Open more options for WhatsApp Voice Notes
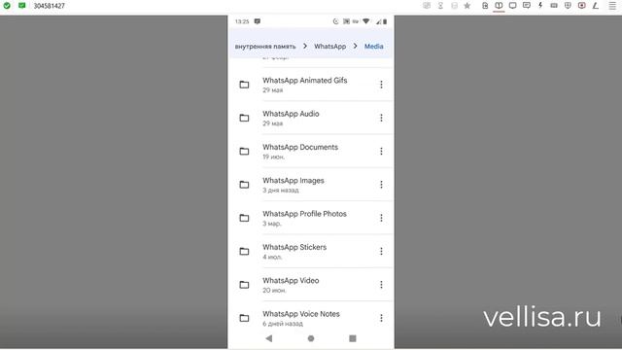Image resolution: width=622 pixels, height=350 pixels. point(381,318)
